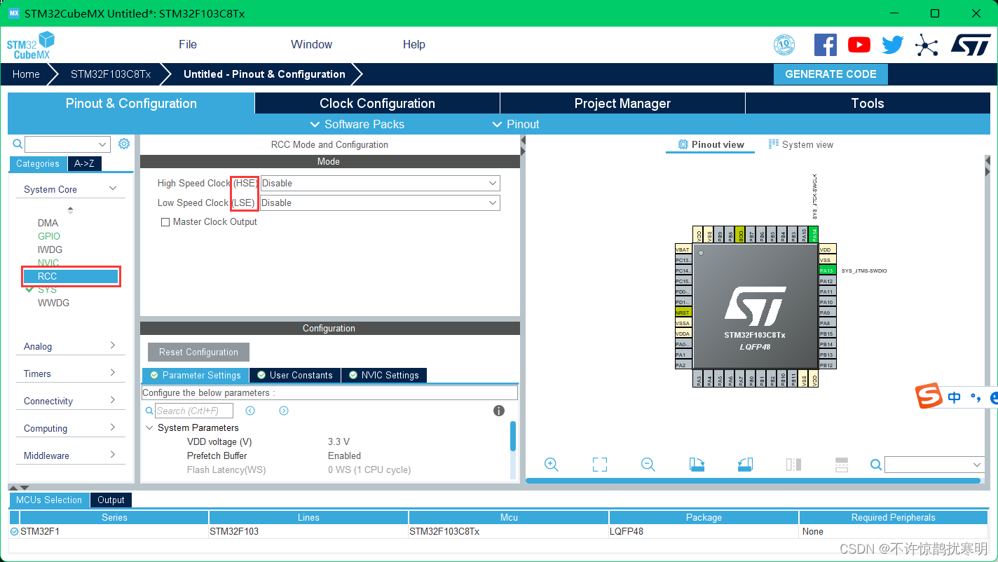
Task: Open the Window menu
Action: pos(311,44)
